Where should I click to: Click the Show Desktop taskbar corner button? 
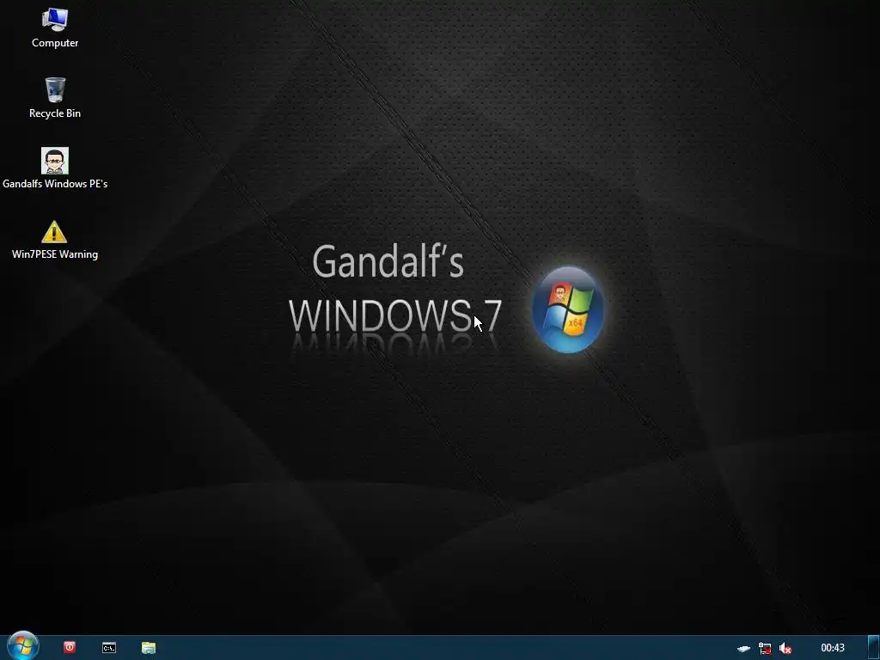[x=873, y=648]
